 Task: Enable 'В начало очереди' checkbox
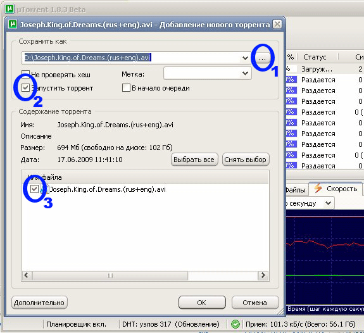click(126, 88)
